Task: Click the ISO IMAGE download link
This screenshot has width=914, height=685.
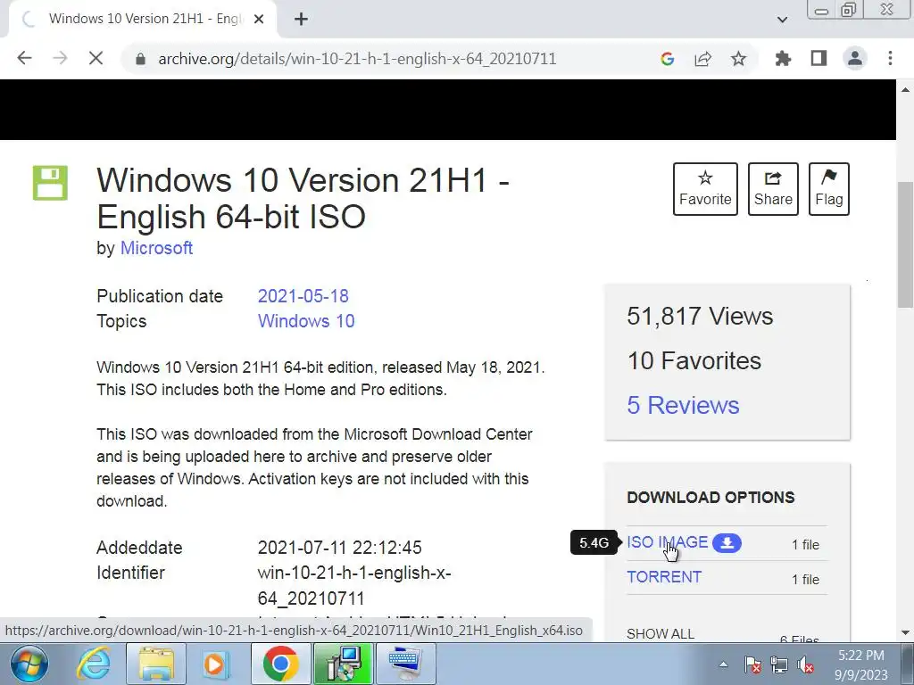Action: (668, 542)
